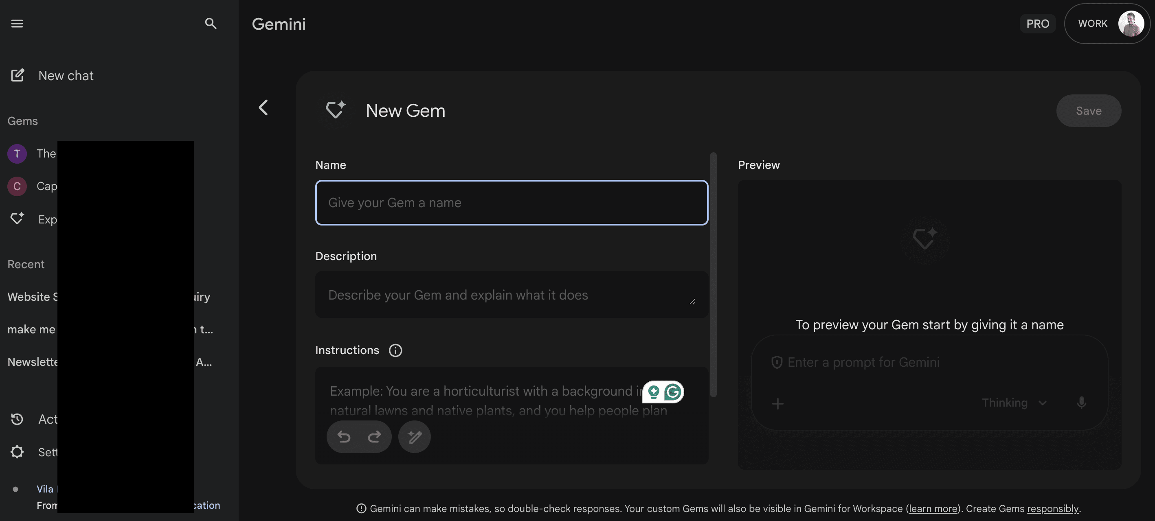Click the form panel vertical scrollbar
The width and height of the screenshot is (1155, 521).
tap(714, 274)
